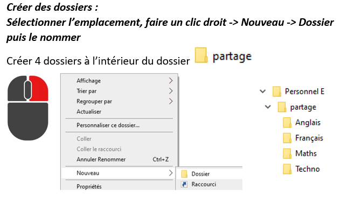Collapse the partage tree node chevron
This screenshot has height=197, width=341.
click(268, 107)
